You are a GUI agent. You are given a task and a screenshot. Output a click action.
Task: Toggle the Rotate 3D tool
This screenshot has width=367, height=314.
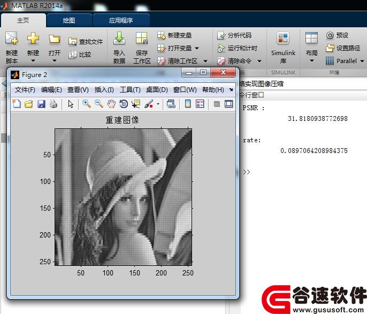click(x=124, y=104)
